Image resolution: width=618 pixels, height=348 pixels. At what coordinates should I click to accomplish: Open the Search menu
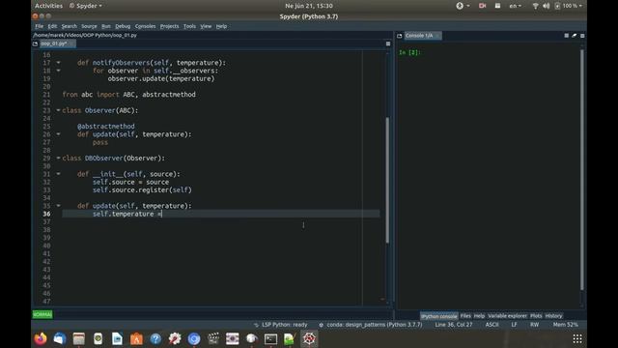pos(69,26)
